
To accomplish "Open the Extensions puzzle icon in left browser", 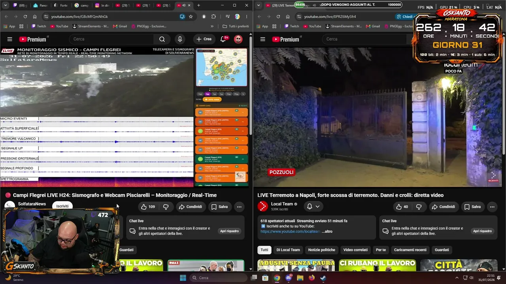I will click(214, 17).
